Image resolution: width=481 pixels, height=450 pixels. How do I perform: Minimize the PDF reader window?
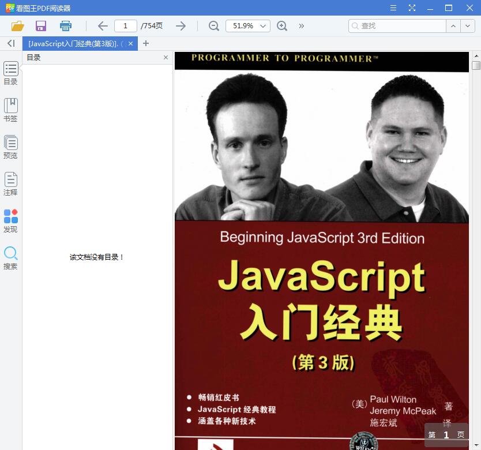point(430,8)
